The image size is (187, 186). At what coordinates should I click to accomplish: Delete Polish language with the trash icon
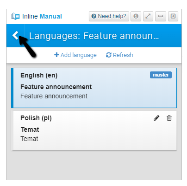tap(169, 118)
